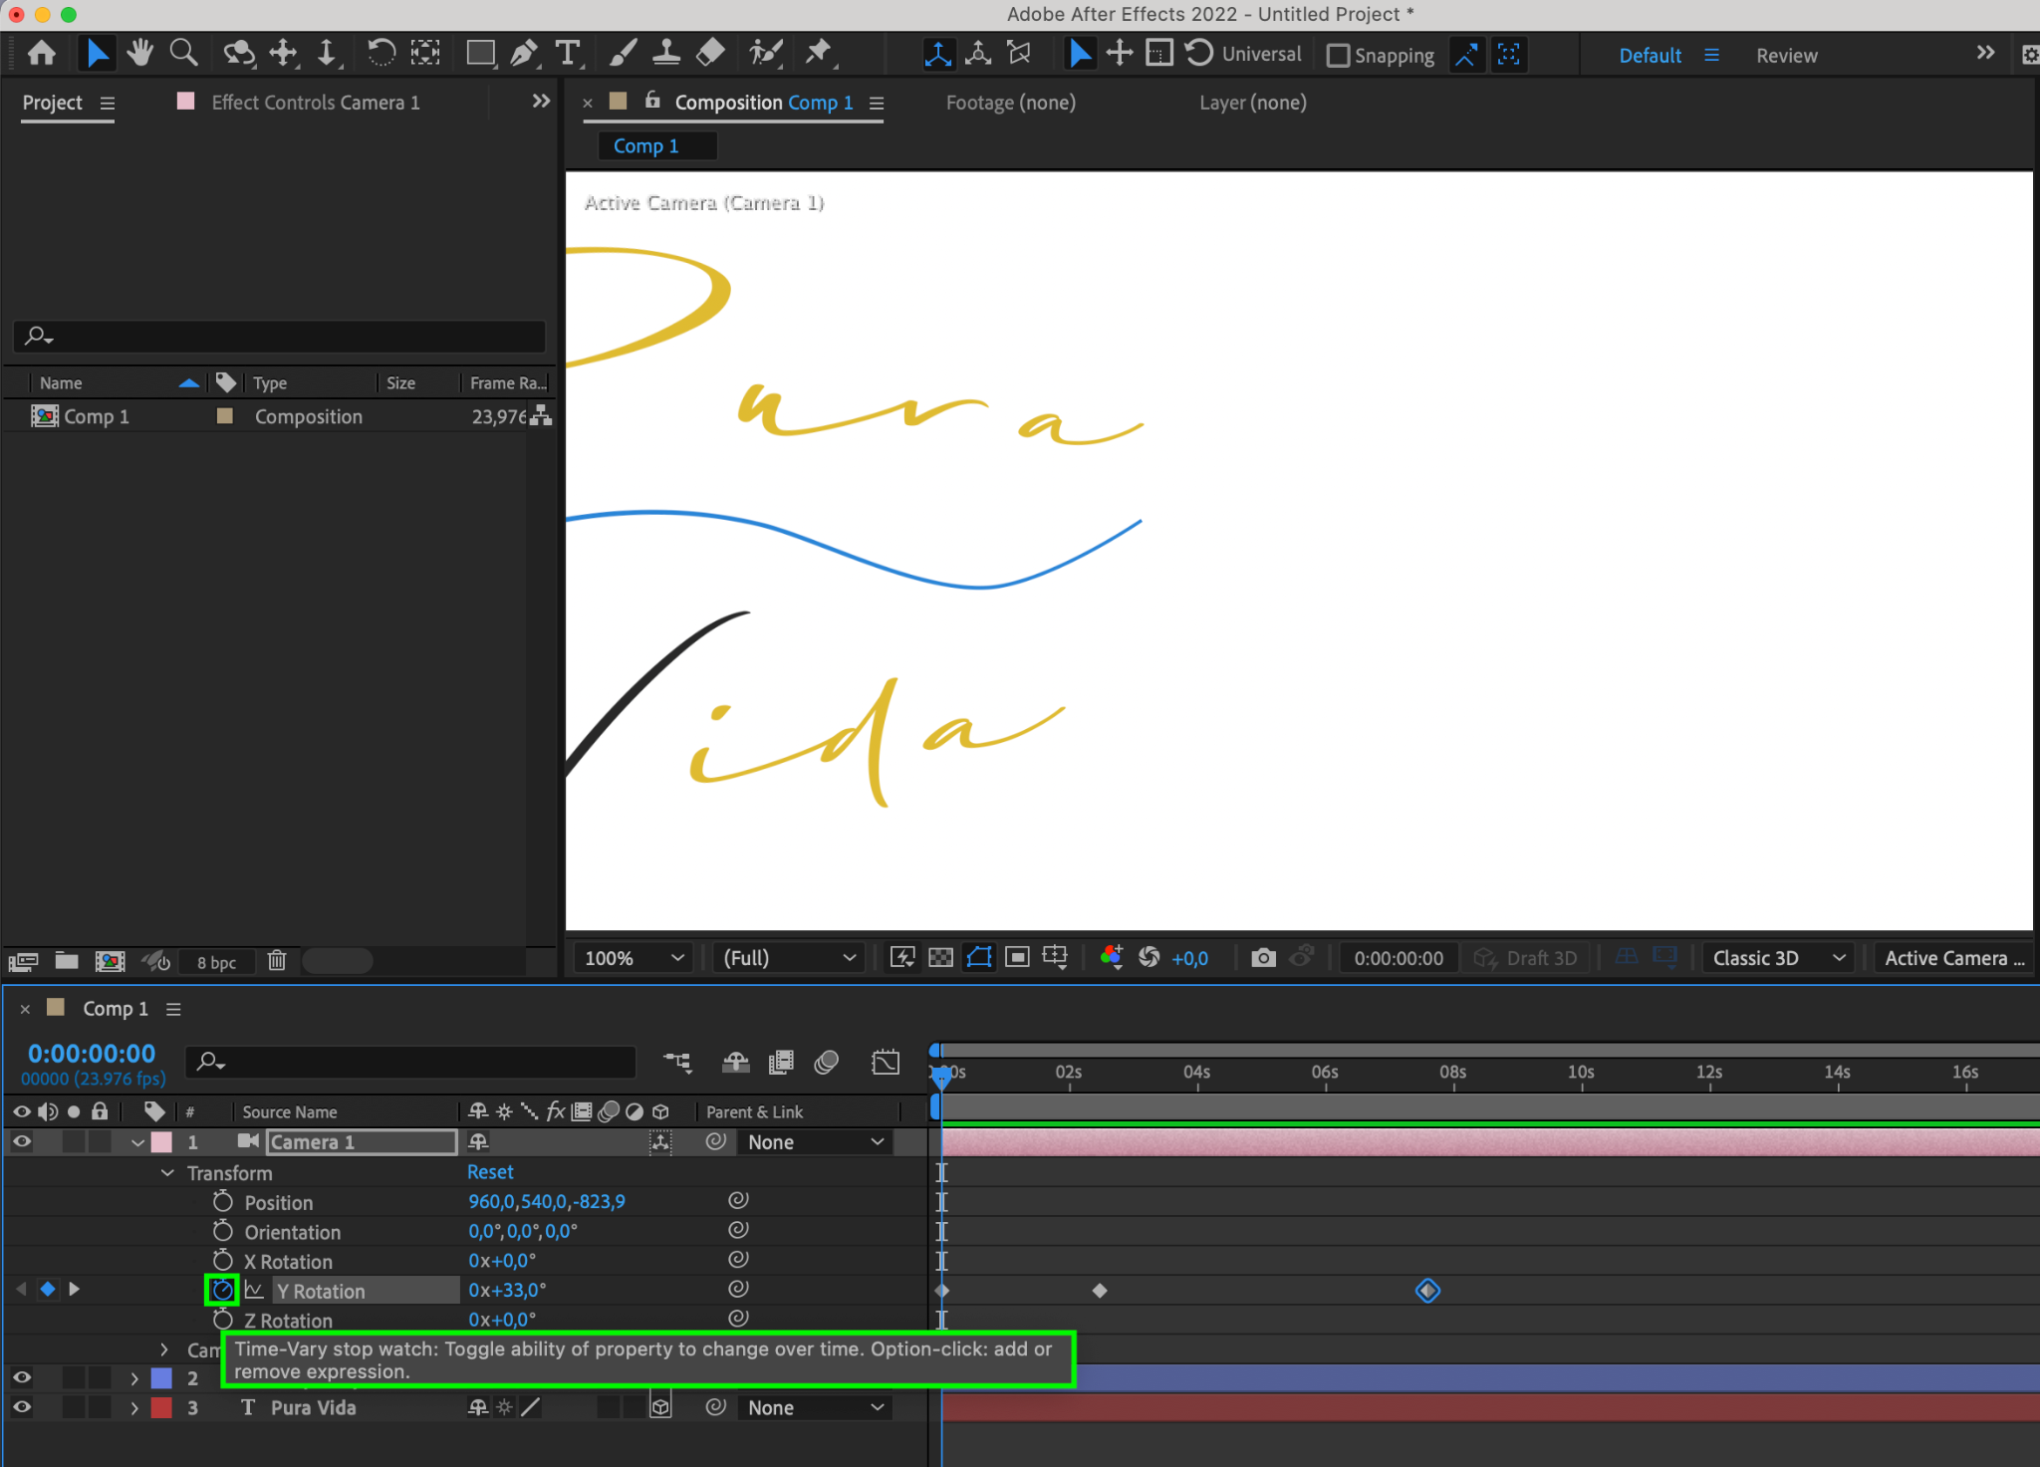This screenshot has width=2040, height=1467.
Task: Enable the Snapping checkbox
Action: (x=1339, y=56)
